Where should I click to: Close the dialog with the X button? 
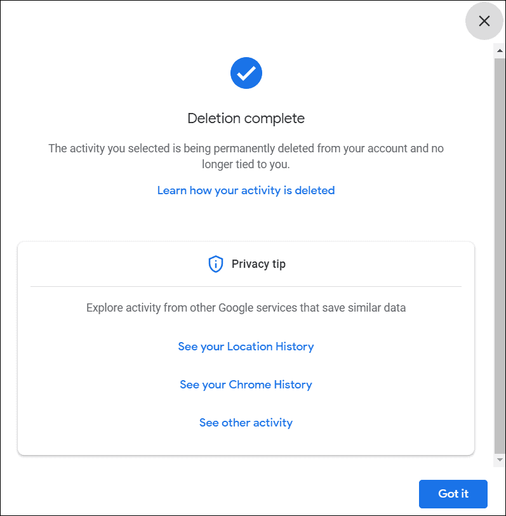coord(484,21)
